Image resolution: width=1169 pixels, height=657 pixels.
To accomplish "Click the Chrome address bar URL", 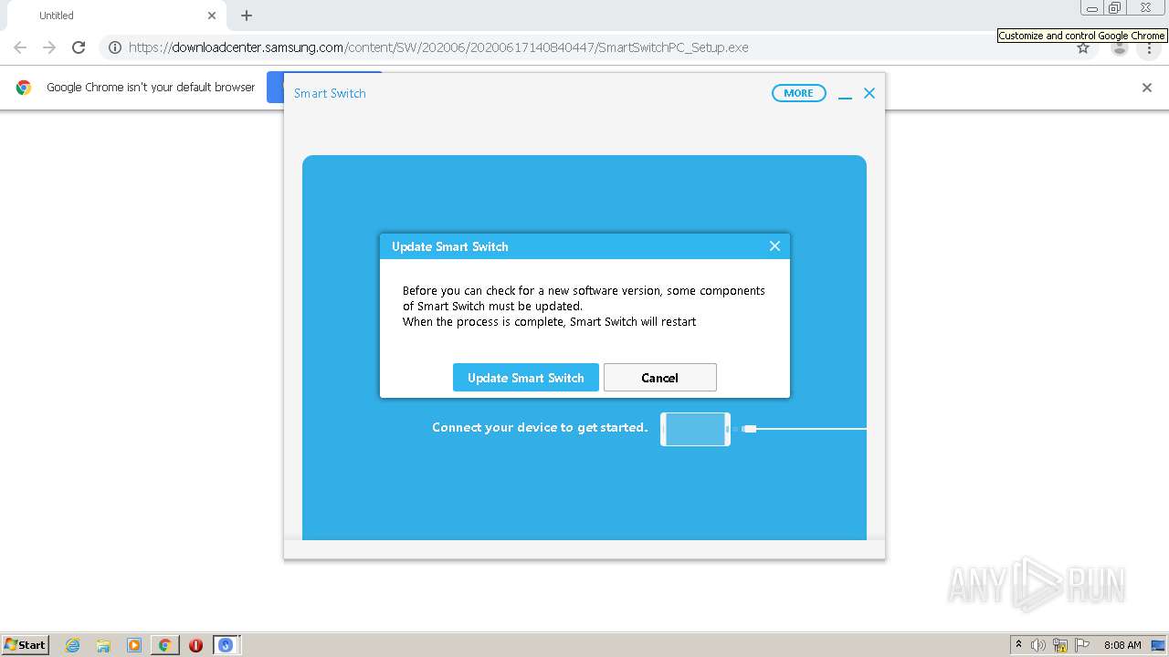I will point(438,47).
